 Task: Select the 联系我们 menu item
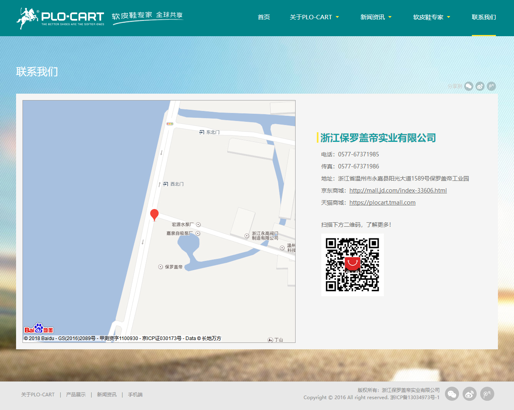484,17
